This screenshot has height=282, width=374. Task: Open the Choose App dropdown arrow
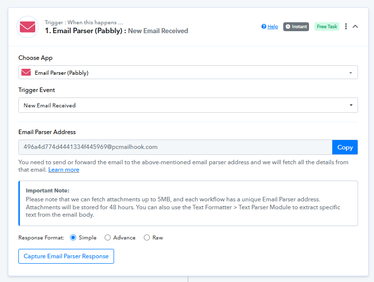click(350, 73)
